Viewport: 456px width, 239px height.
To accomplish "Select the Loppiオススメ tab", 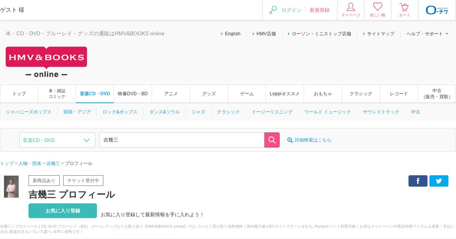I will pyautogui.click(x=285, y=94).
